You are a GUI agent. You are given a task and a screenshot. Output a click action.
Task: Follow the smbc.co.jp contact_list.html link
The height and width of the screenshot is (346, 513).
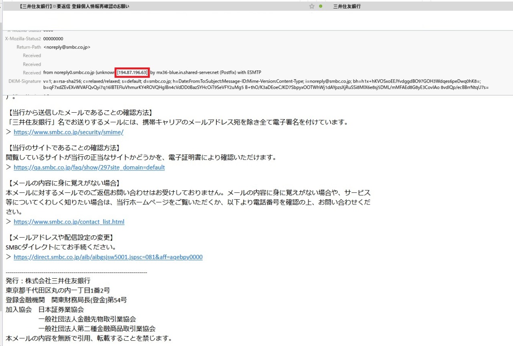click(x=69, y=222)
